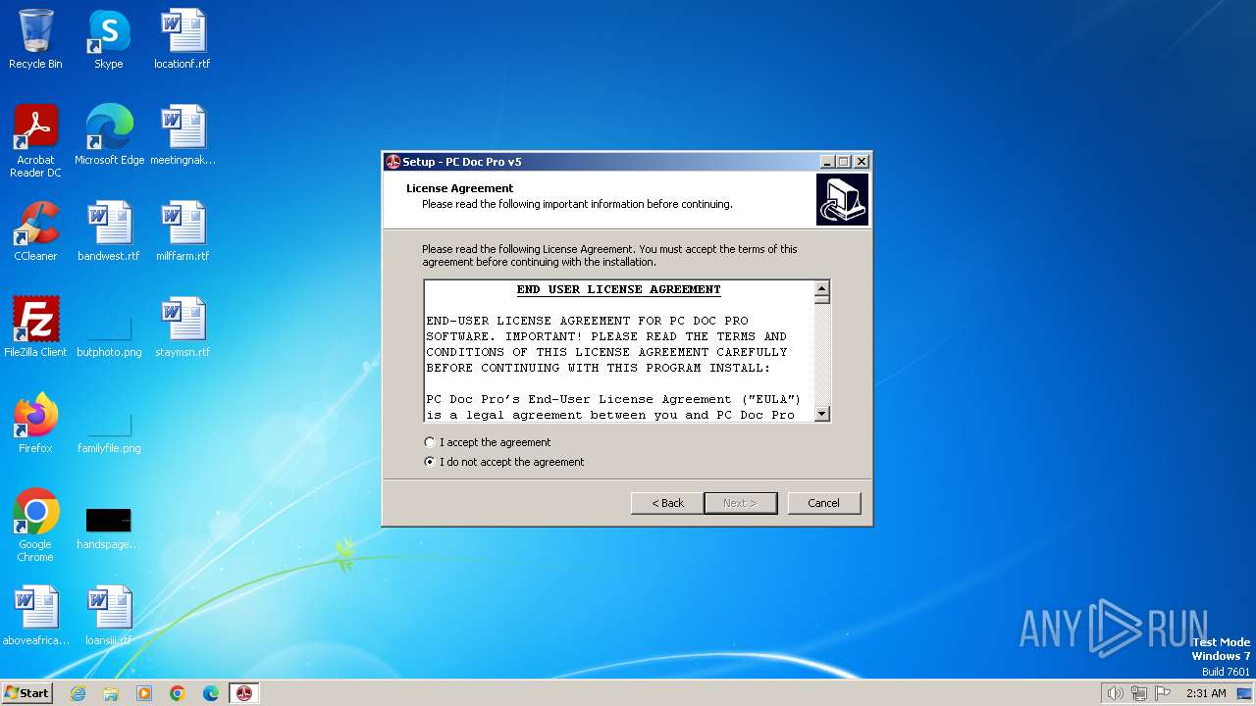Open the FileZilla Client shortcut
Image resolution: width=1256 pixels, height=706 pixels.
[x=35, y=328]
